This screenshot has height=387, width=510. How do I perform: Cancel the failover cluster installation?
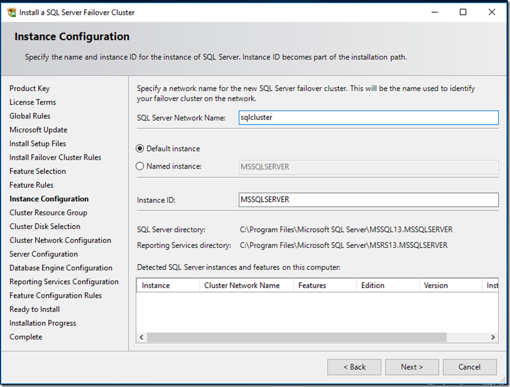point(469,367)
